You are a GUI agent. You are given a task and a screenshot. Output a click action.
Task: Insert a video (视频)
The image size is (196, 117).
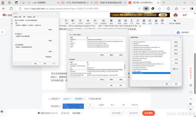[125, 22]
